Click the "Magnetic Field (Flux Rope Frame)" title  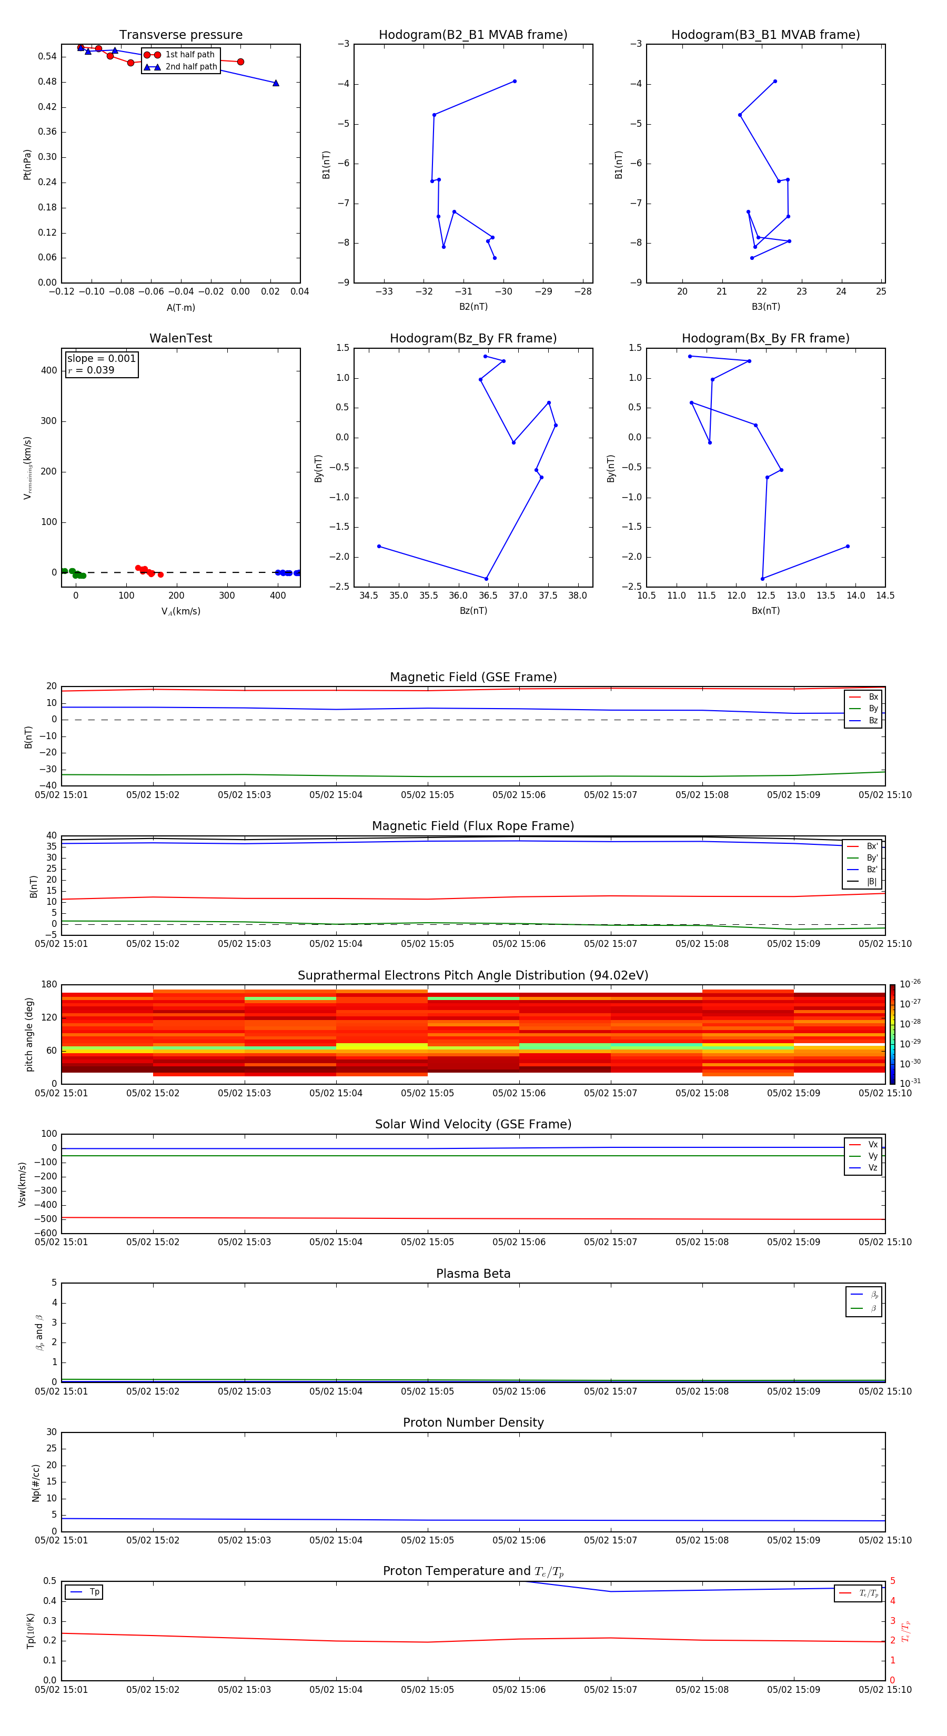pyautogui.click(x=473, y=826)
